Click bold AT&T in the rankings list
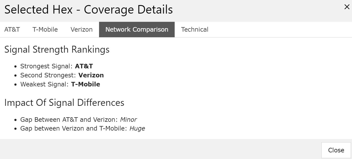This screenshot has height=159, width=352. point(84,66)
